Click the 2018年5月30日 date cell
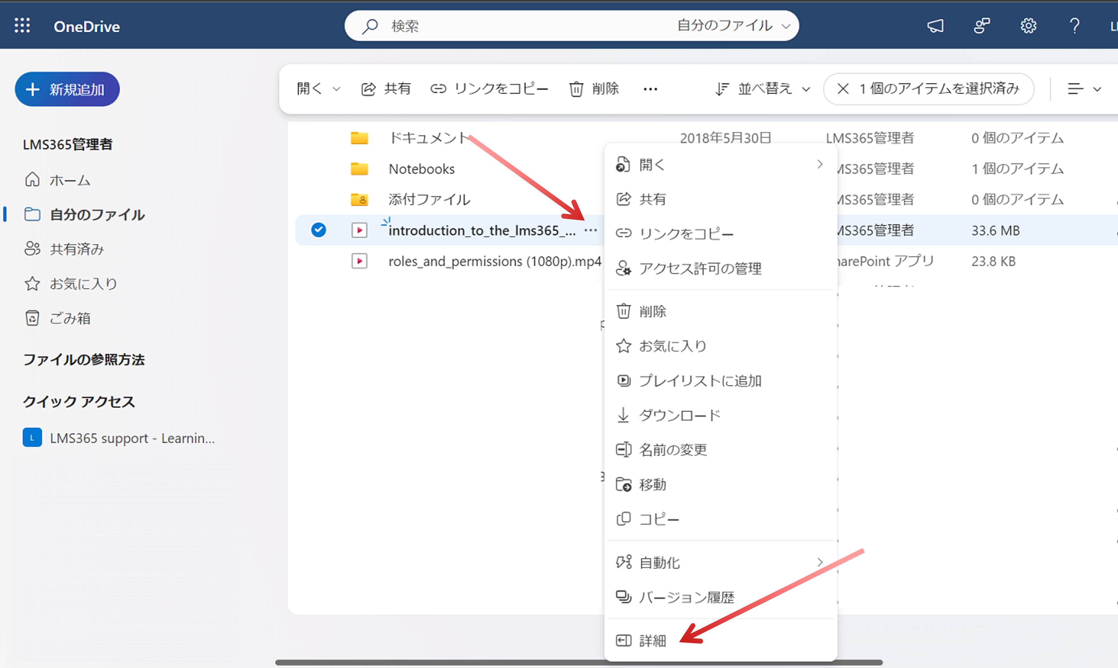1118x668 pixels. click(725, 138)
